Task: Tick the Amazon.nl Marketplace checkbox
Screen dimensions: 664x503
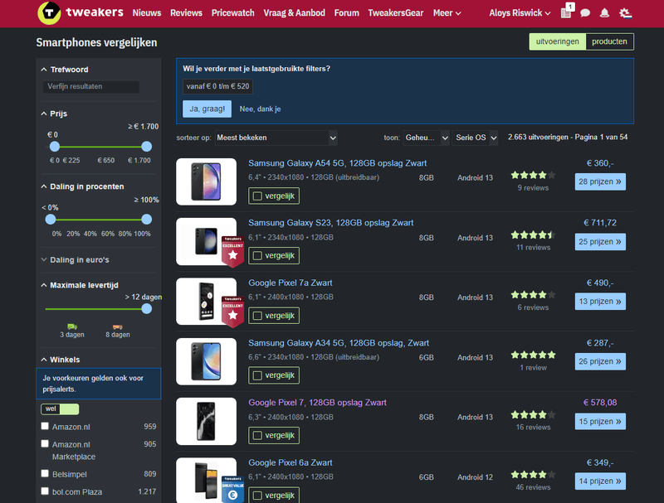Action: 45,443
